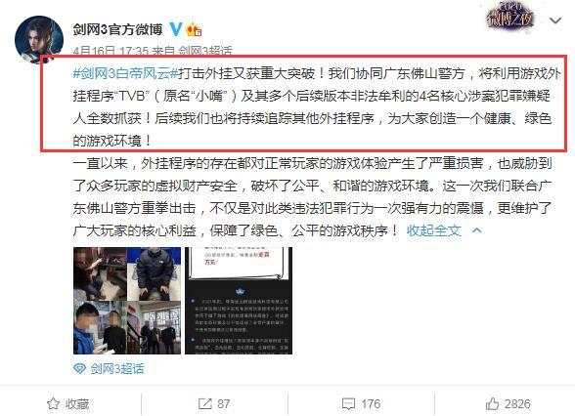Toggle 收藏 to favorite this post

pos(68,404)
